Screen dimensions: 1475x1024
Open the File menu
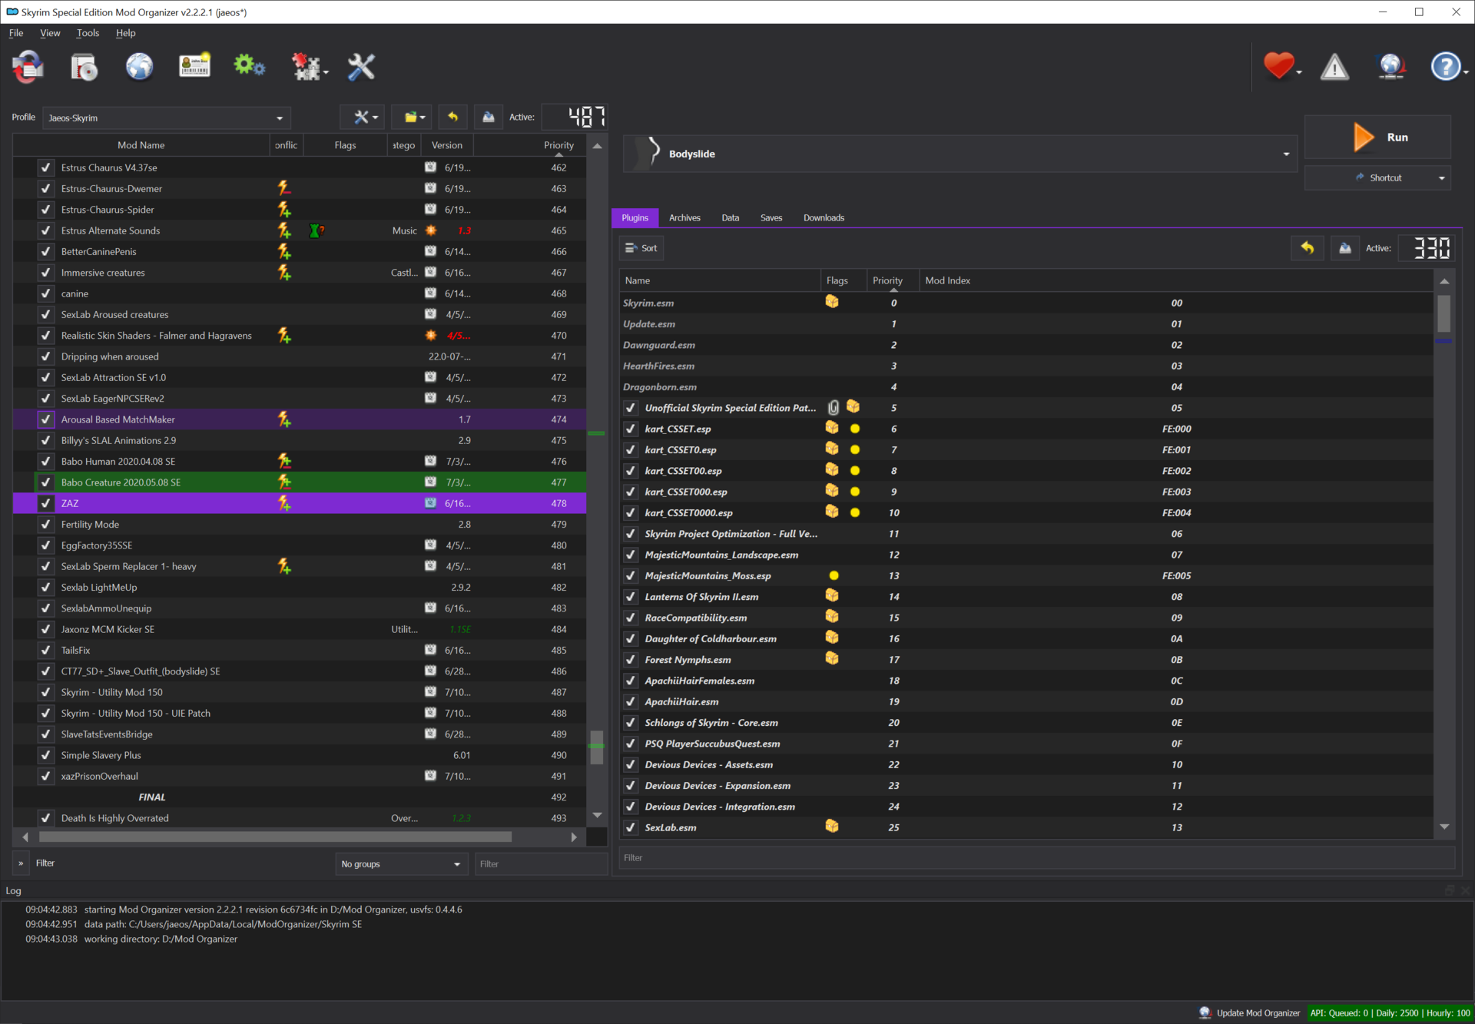[x=16, y=33]
